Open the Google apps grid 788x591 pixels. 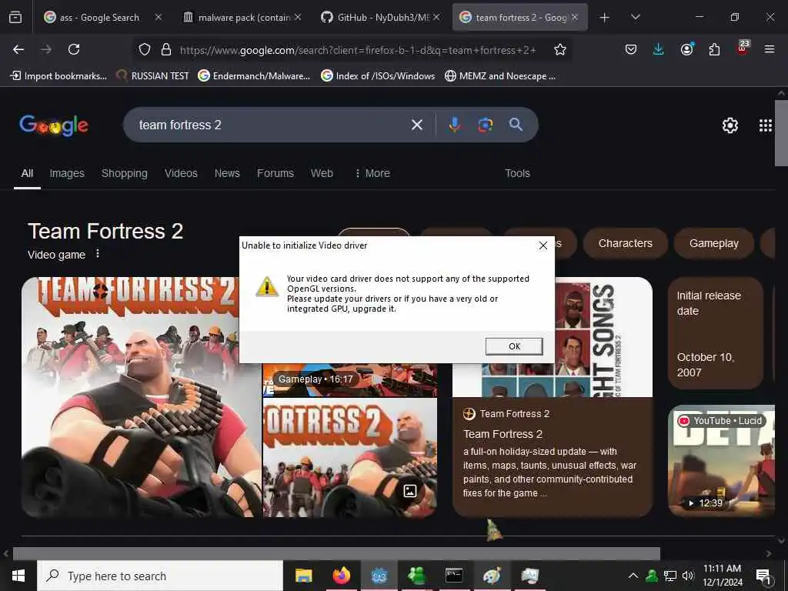pos(766,125)
